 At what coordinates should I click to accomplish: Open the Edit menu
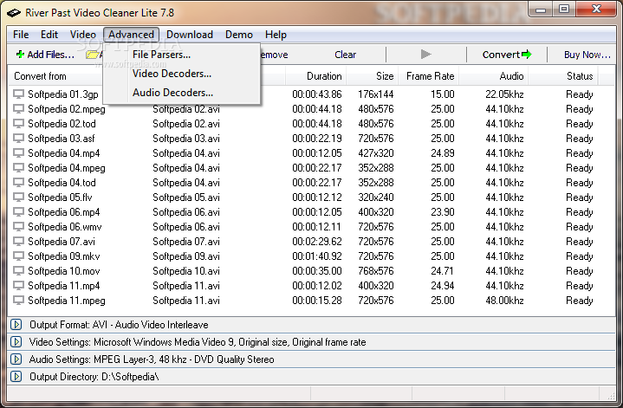(x=49, y=35)
